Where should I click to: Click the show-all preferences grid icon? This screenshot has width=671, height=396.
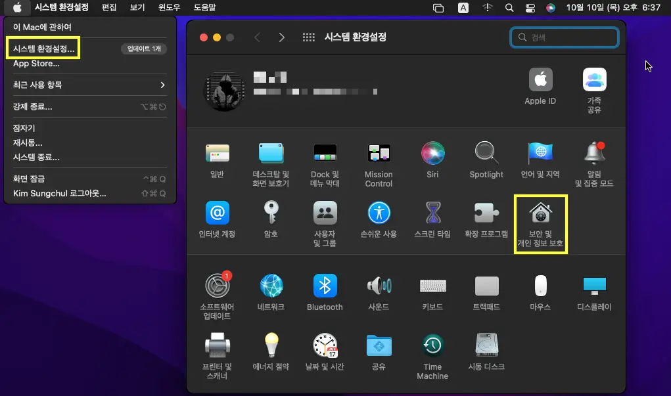(x=308, y=37)
